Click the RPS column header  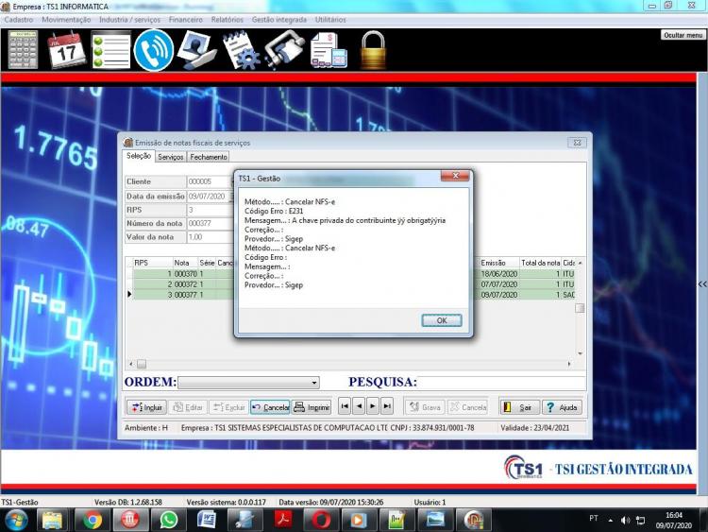pos(153,263)
